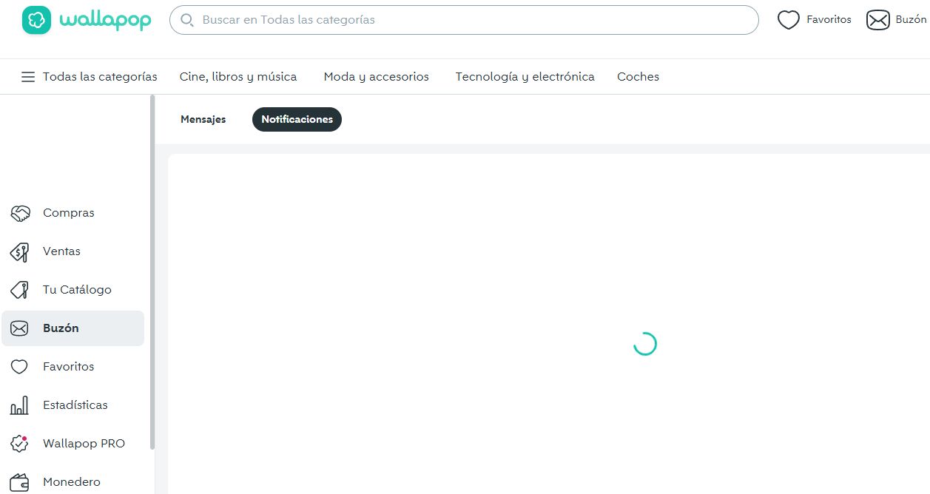
Task: Focus the 'Buscar en Todas las categorías' search field
Action: click(464, 20)
